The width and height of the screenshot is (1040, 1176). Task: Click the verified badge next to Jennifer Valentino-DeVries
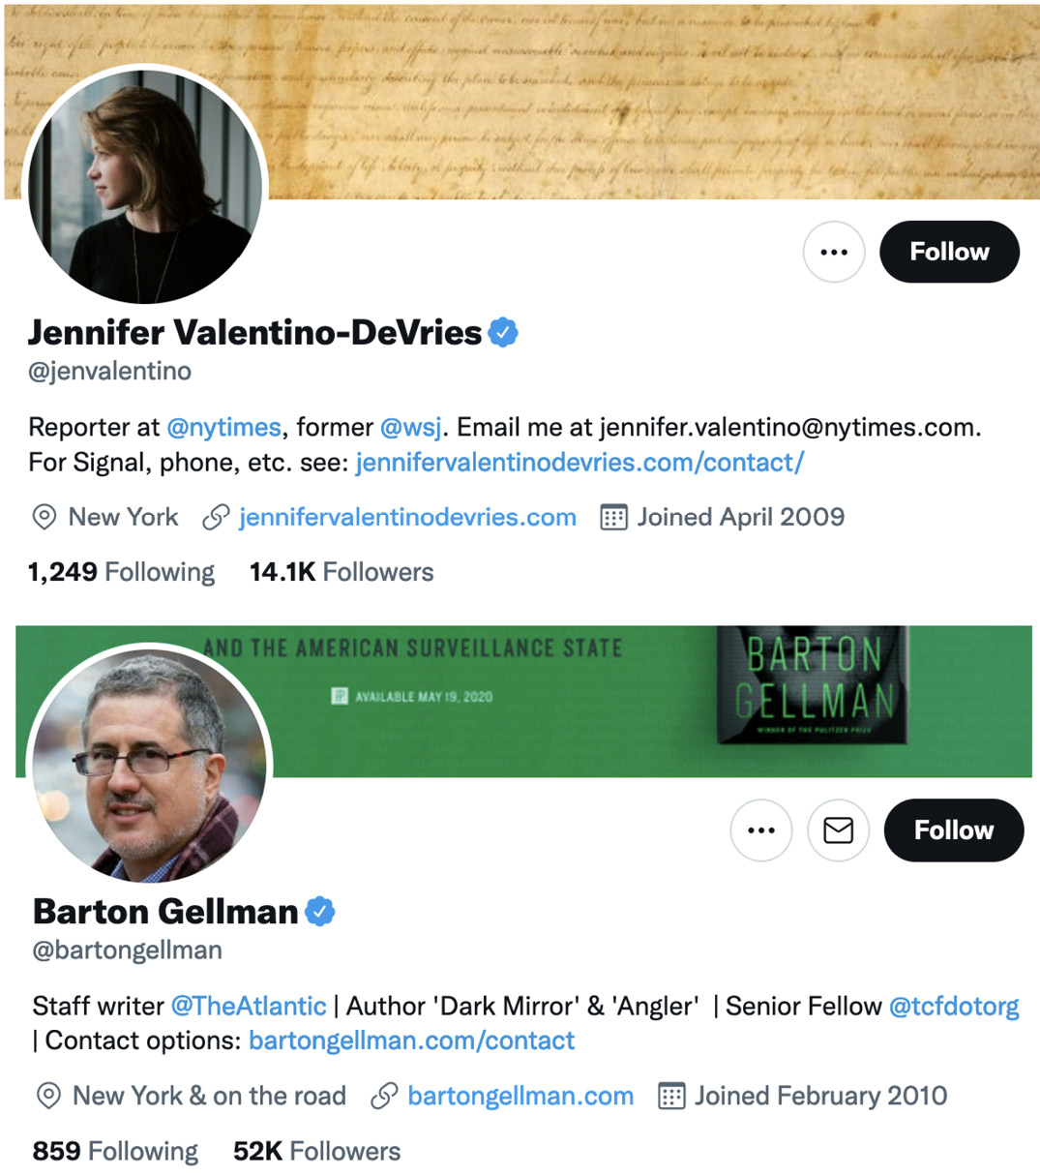coord(502,332)
